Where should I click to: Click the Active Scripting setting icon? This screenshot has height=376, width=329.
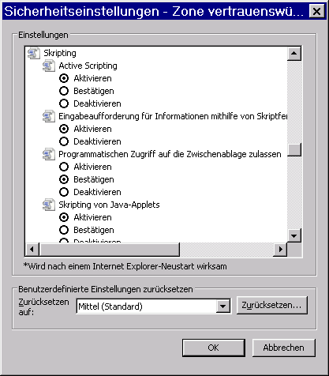pos(49,66)
